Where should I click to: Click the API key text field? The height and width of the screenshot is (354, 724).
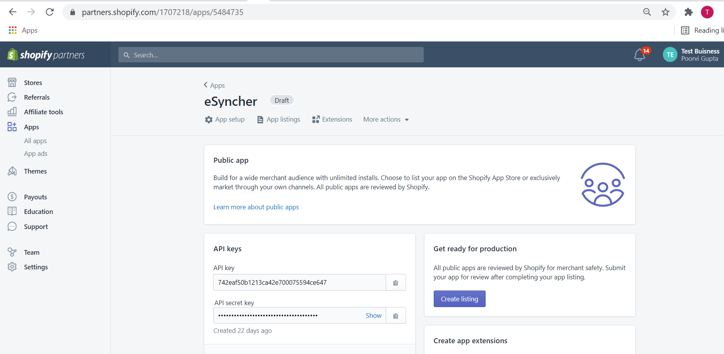300,282
